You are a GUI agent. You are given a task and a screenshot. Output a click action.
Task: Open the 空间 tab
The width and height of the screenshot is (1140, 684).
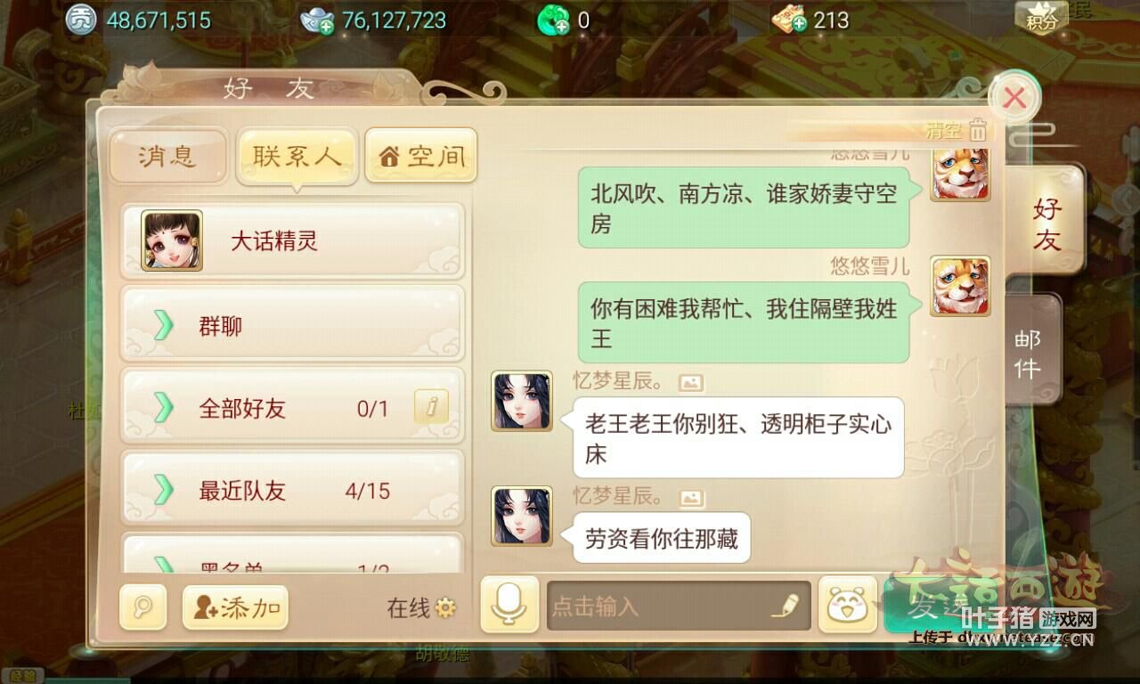coord(421,157)
